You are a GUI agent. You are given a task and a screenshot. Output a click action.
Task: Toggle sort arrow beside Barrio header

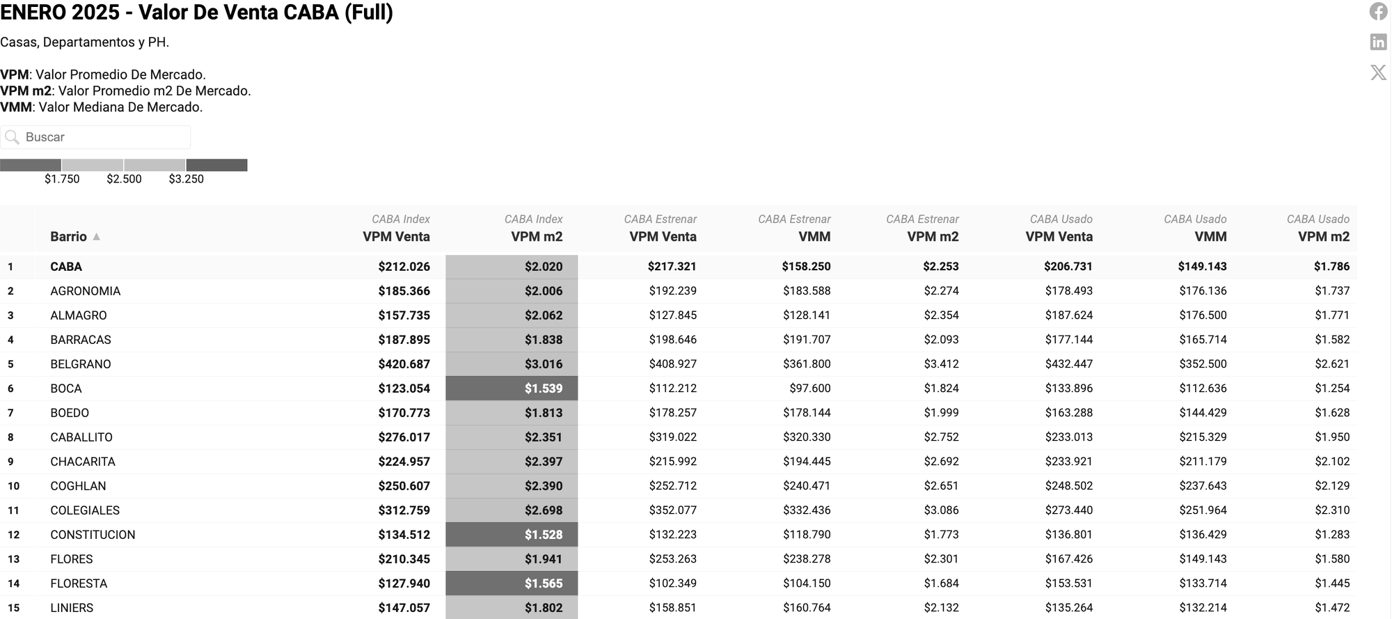tap(97, 237)
